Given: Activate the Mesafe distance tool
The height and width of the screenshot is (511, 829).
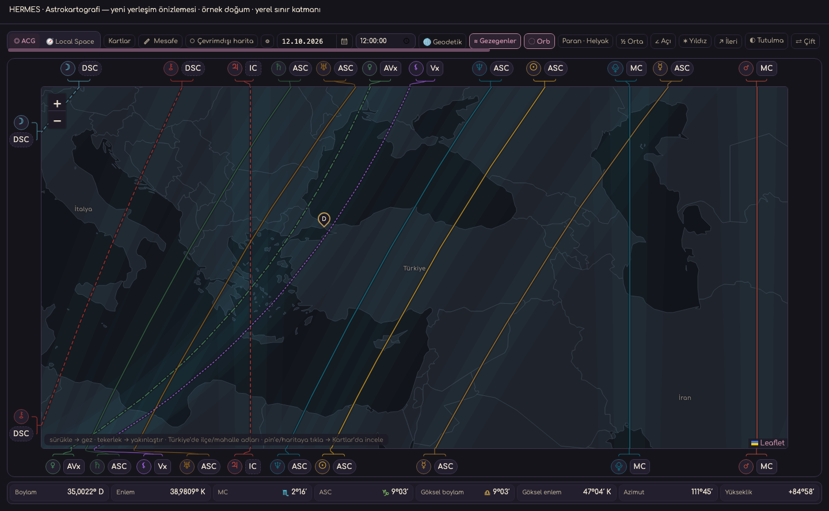Looking at the screenshot, I should click(161, 41).
